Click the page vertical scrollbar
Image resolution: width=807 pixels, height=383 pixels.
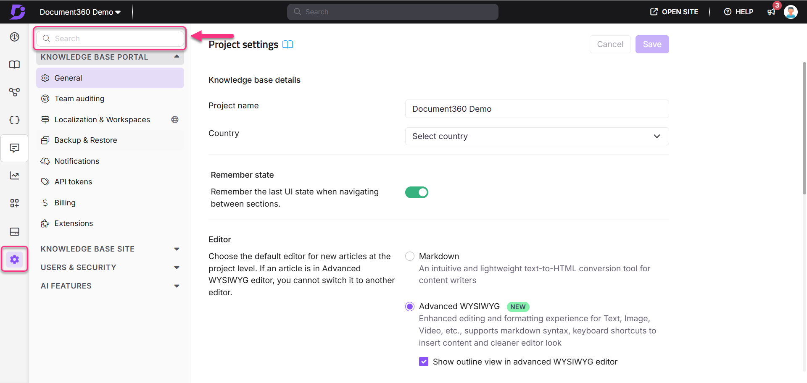804,128
